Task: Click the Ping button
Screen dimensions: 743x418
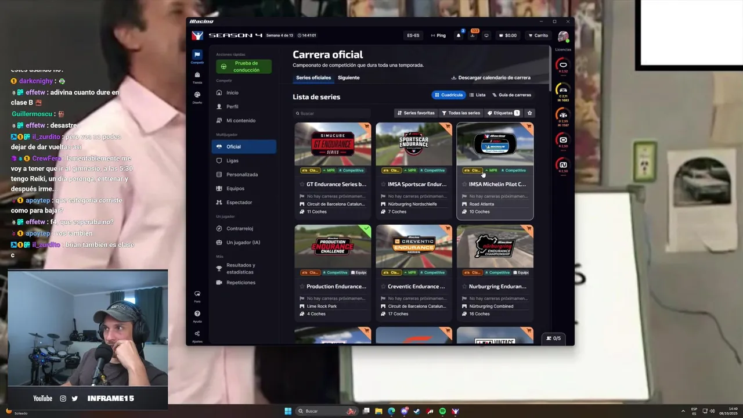Action: tap(438, 35)
